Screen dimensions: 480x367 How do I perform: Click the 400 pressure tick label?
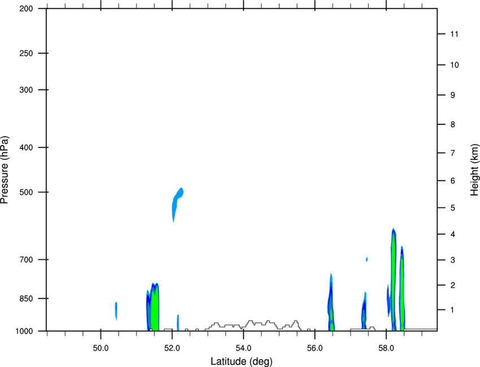(x=26, y=147)
